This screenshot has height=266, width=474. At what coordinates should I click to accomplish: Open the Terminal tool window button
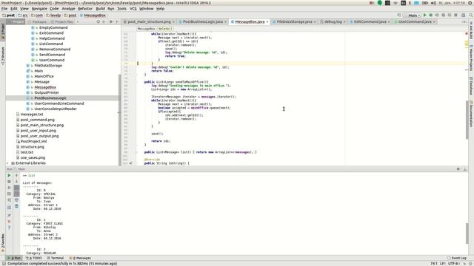[x=56, y=258]
